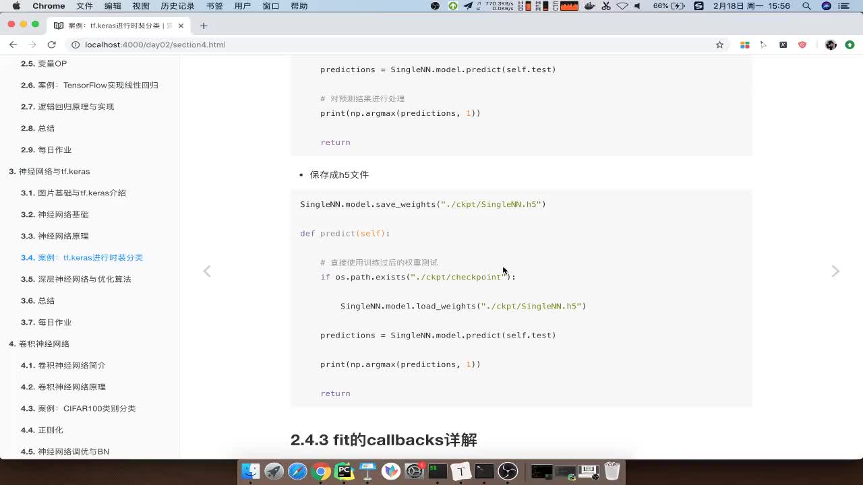Open Typora from the Dock
This screenshot has height=485, width=863.
(x=461, y=471)
